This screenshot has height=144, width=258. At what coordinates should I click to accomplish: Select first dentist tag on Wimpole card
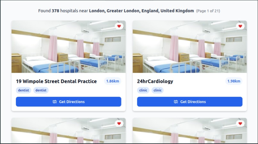click(23, 90)
